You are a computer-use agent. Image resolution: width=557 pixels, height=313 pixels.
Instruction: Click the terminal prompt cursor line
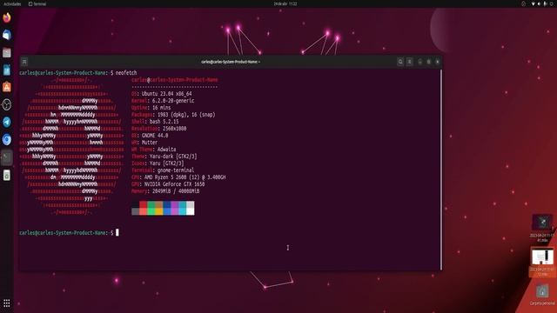tap(70, 233)
